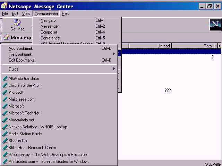222x166 pixels.
Task: Click the Stiller Hoax Research Center bookmark icon
Action: click(5, 148)
